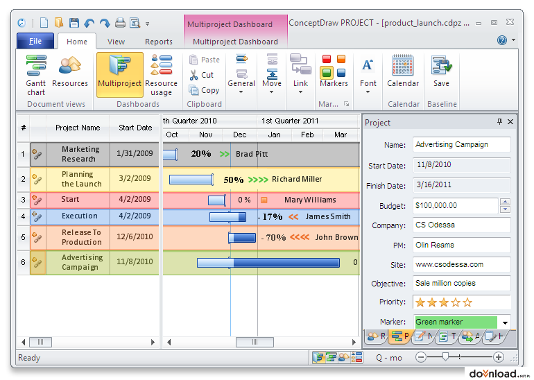Screen dimensions: 534x380
Task: Click link icon of Execution row
Action: click(37, 216)
